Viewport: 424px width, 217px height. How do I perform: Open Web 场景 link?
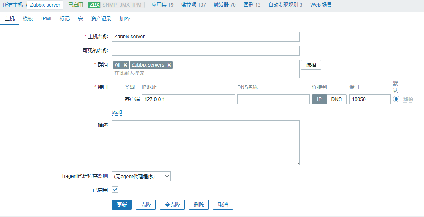click(321, 5)
